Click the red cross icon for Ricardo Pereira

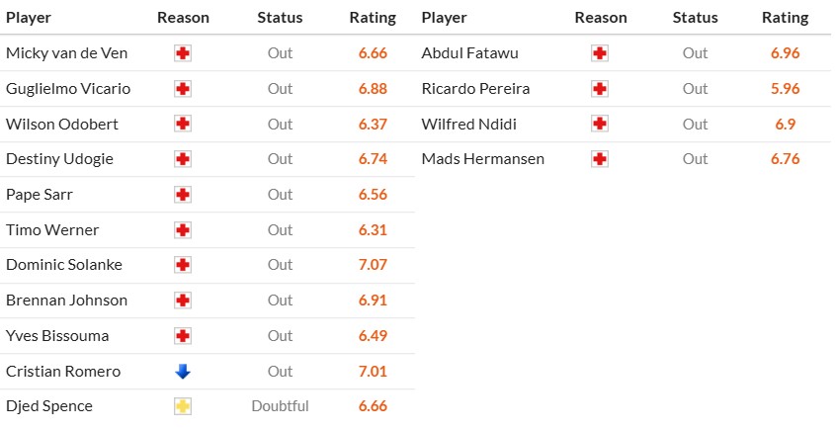click(600, 88)
